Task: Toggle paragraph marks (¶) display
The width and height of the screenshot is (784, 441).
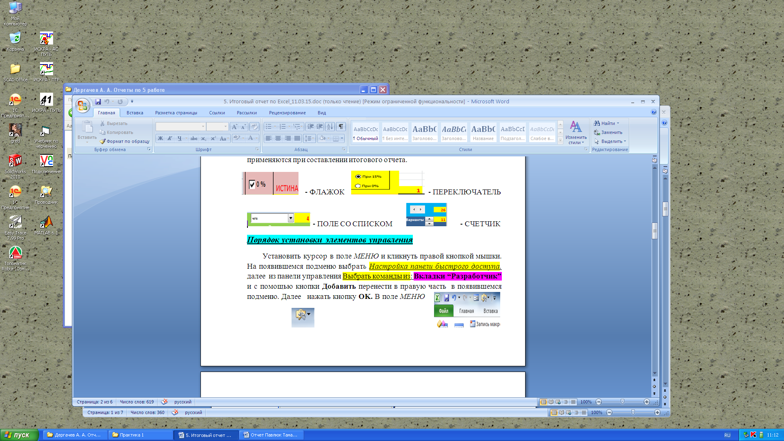Action: coord(341,127)
